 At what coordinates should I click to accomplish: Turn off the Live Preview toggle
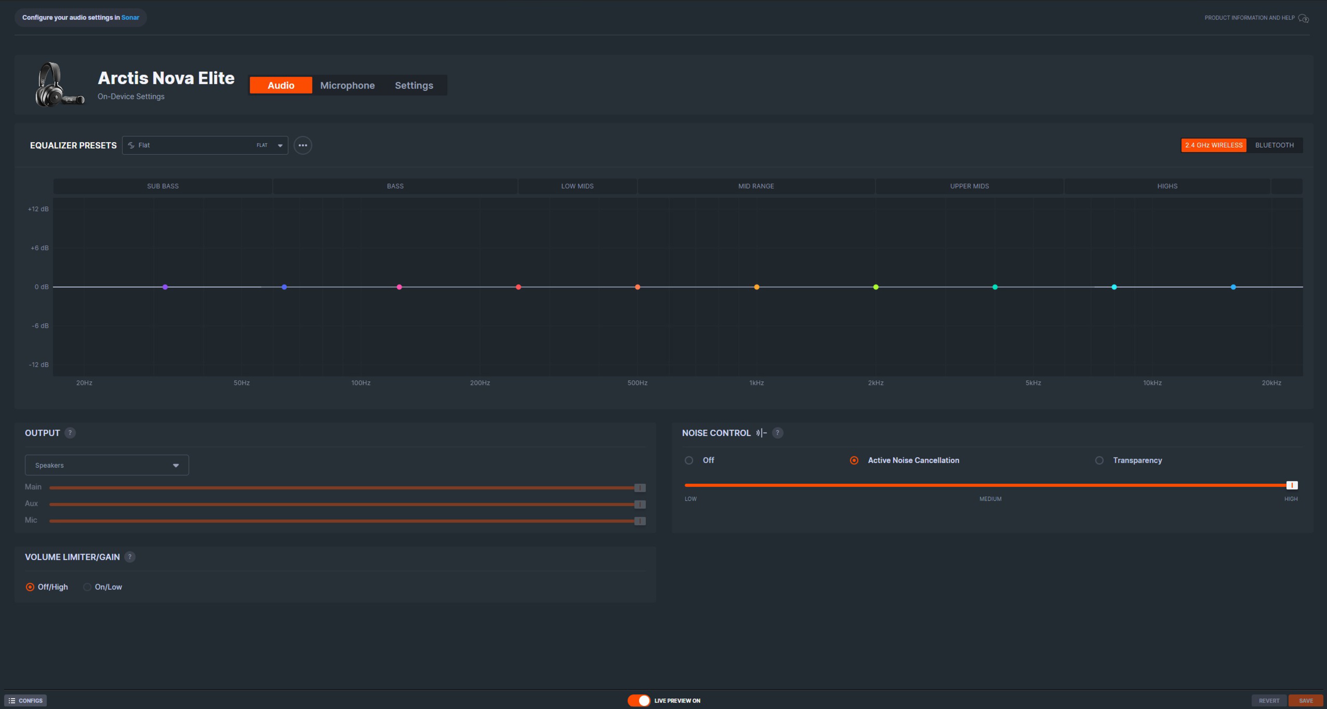click(x=639, y=700)
